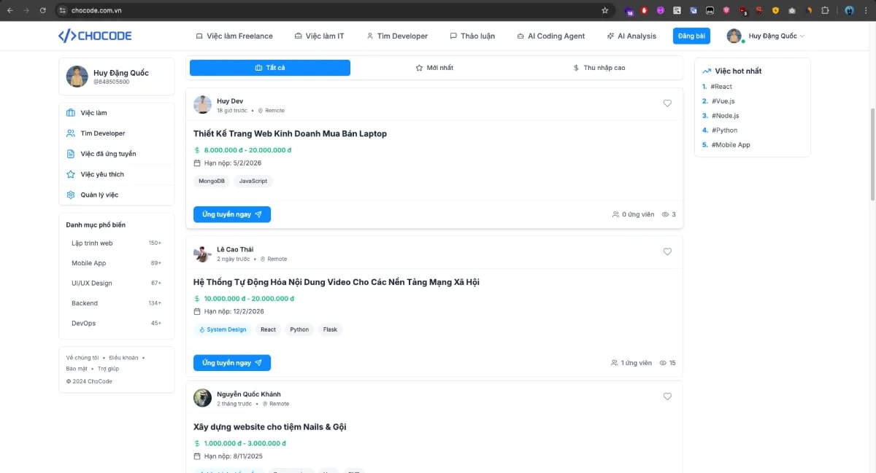The height and width of the screenshot is (473, 876).
Task: Click the star icon beside Việc yêu thích
Action: [x=71, y=174]
